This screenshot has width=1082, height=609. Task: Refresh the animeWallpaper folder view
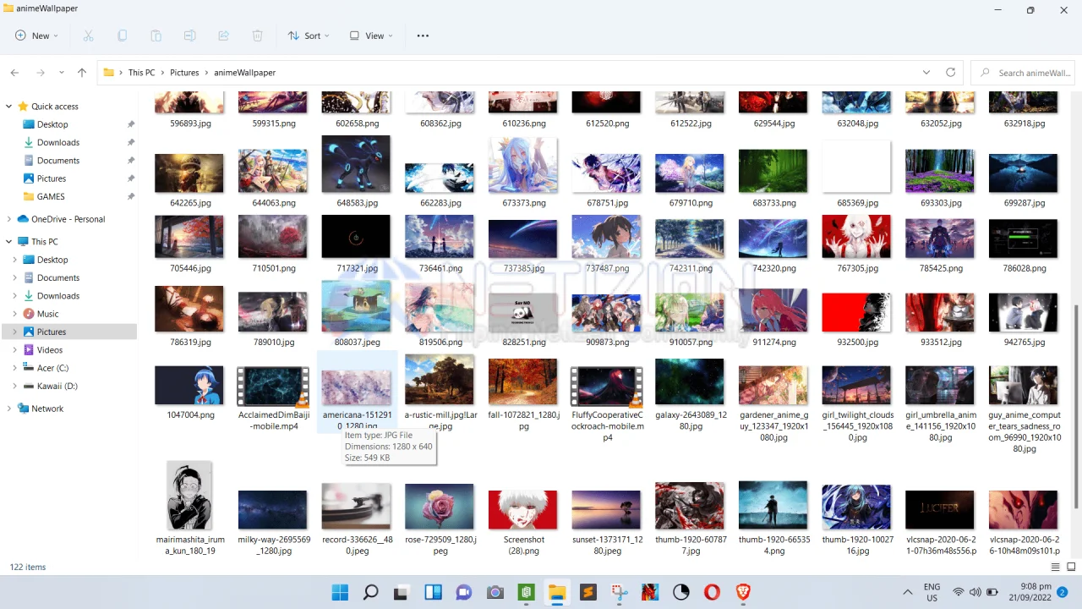tap(951, 73)
